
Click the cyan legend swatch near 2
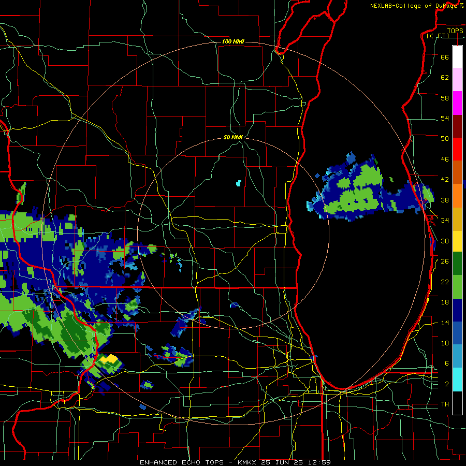pyautogui.click(x=457, y=380)
